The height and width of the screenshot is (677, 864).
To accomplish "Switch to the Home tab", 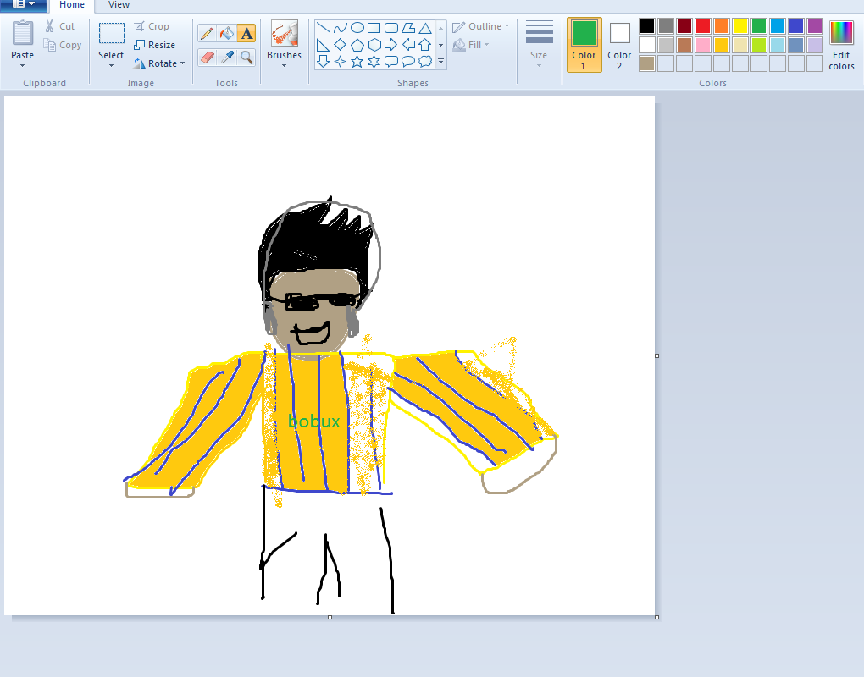I will click(x=72, y=5).
